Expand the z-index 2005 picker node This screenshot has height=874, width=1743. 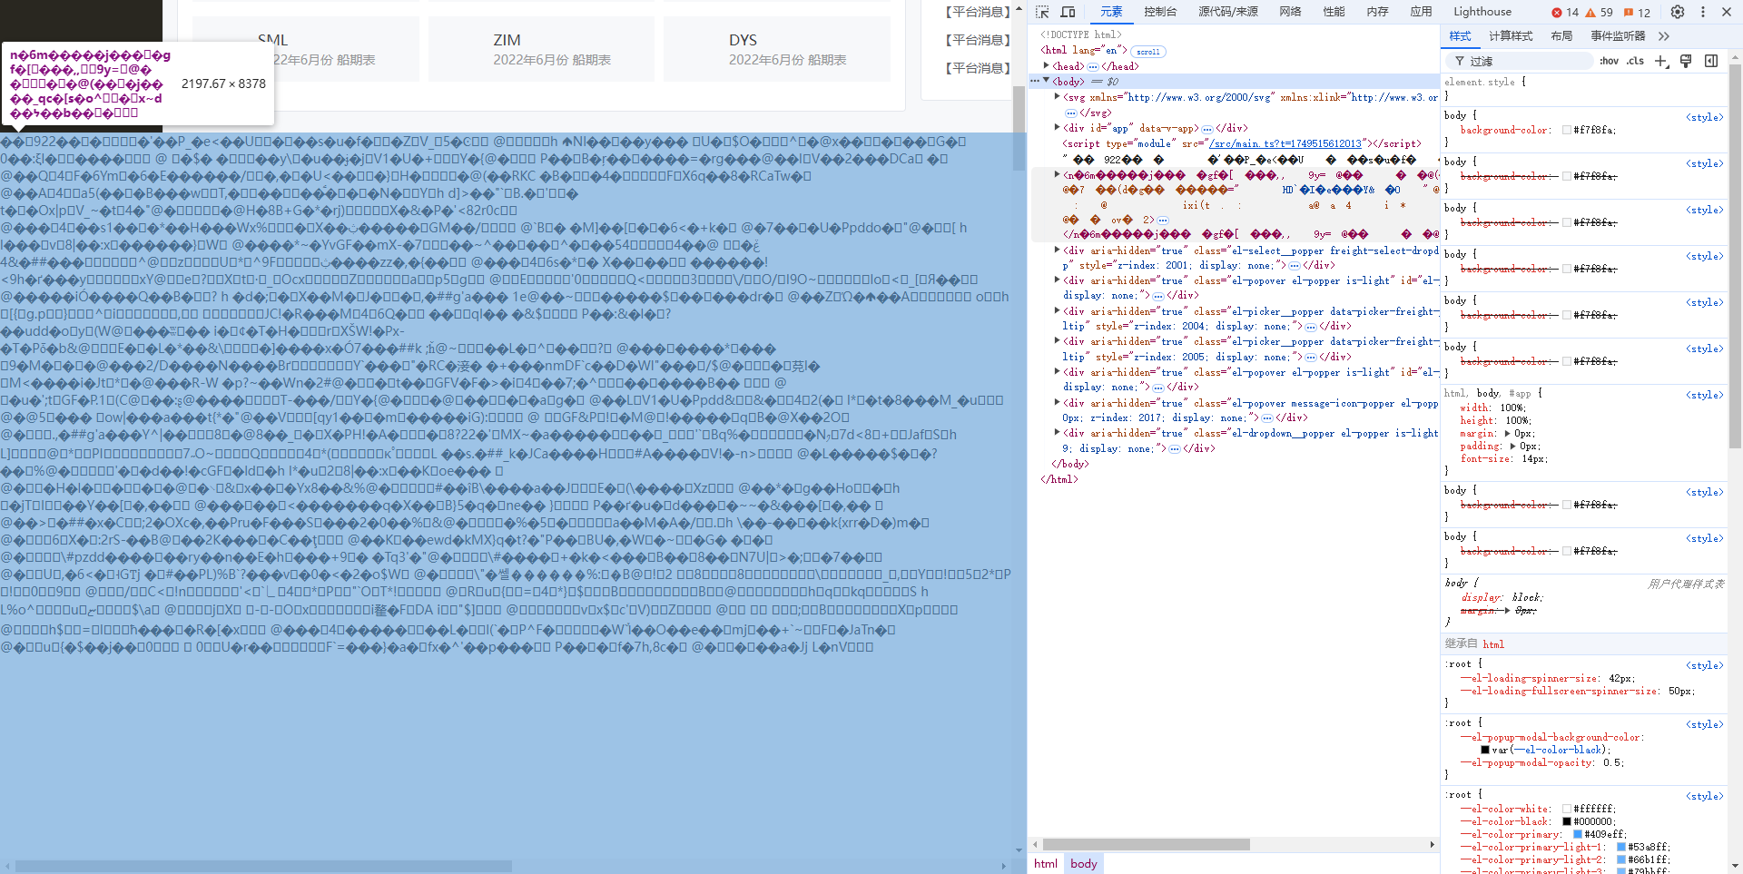1058,342
